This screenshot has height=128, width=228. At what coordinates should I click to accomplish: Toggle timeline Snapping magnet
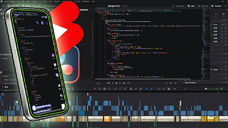tap(131, 89)
